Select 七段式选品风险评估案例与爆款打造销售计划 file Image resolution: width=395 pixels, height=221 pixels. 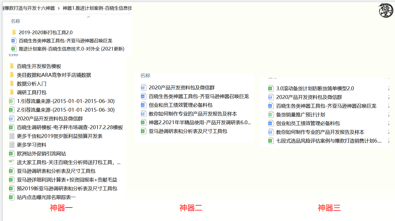pos(328,141)
